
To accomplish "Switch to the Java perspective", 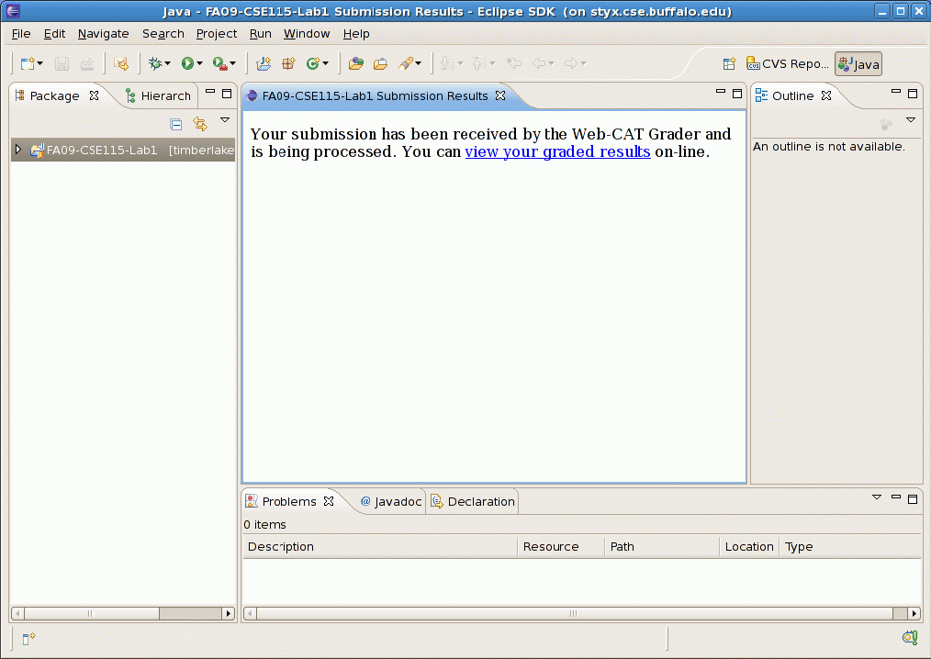I will point(858,64).
